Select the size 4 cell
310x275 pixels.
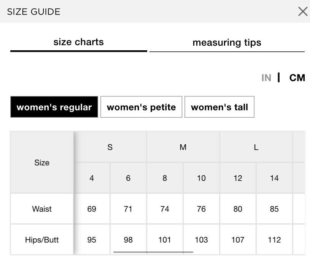click(x=92, y=178)
